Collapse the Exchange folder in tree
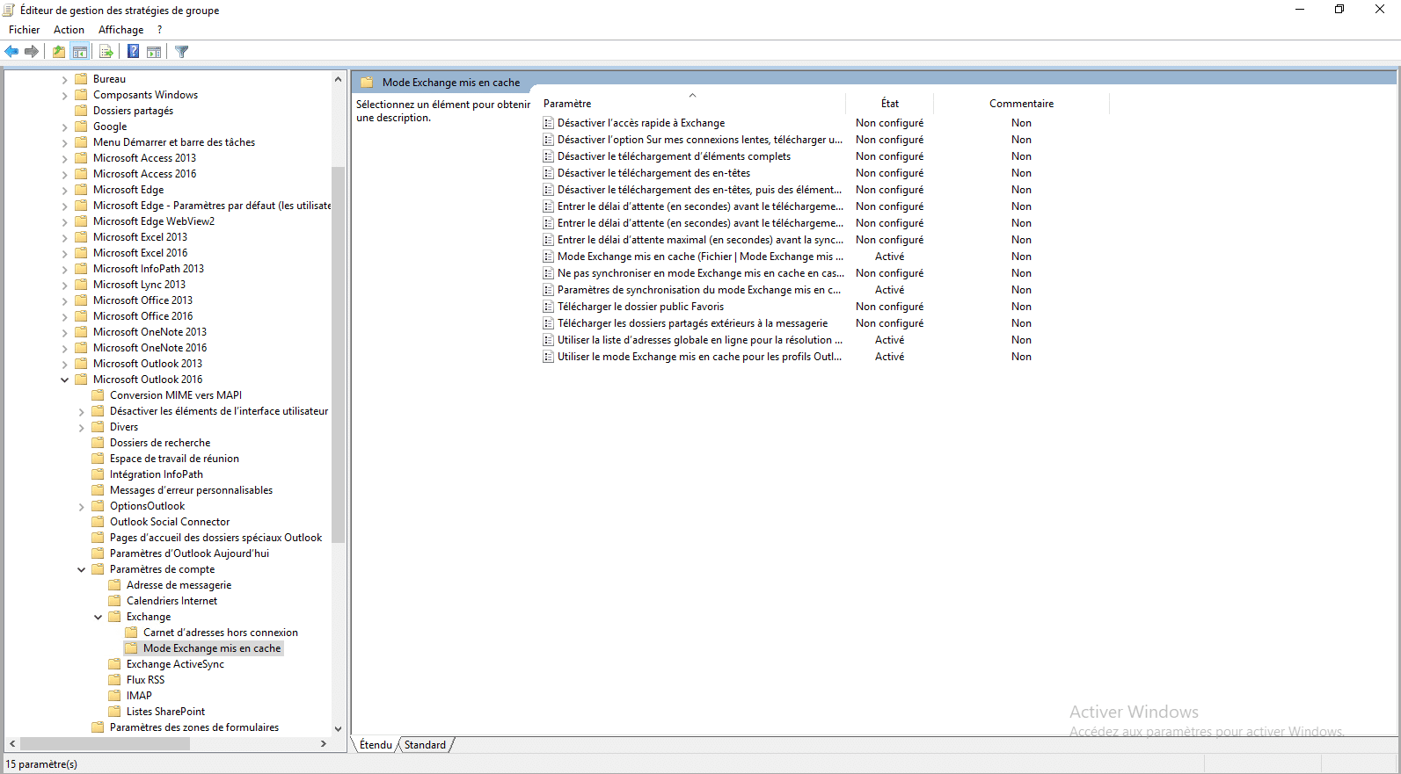The image size is (1401, 774). 98,617
